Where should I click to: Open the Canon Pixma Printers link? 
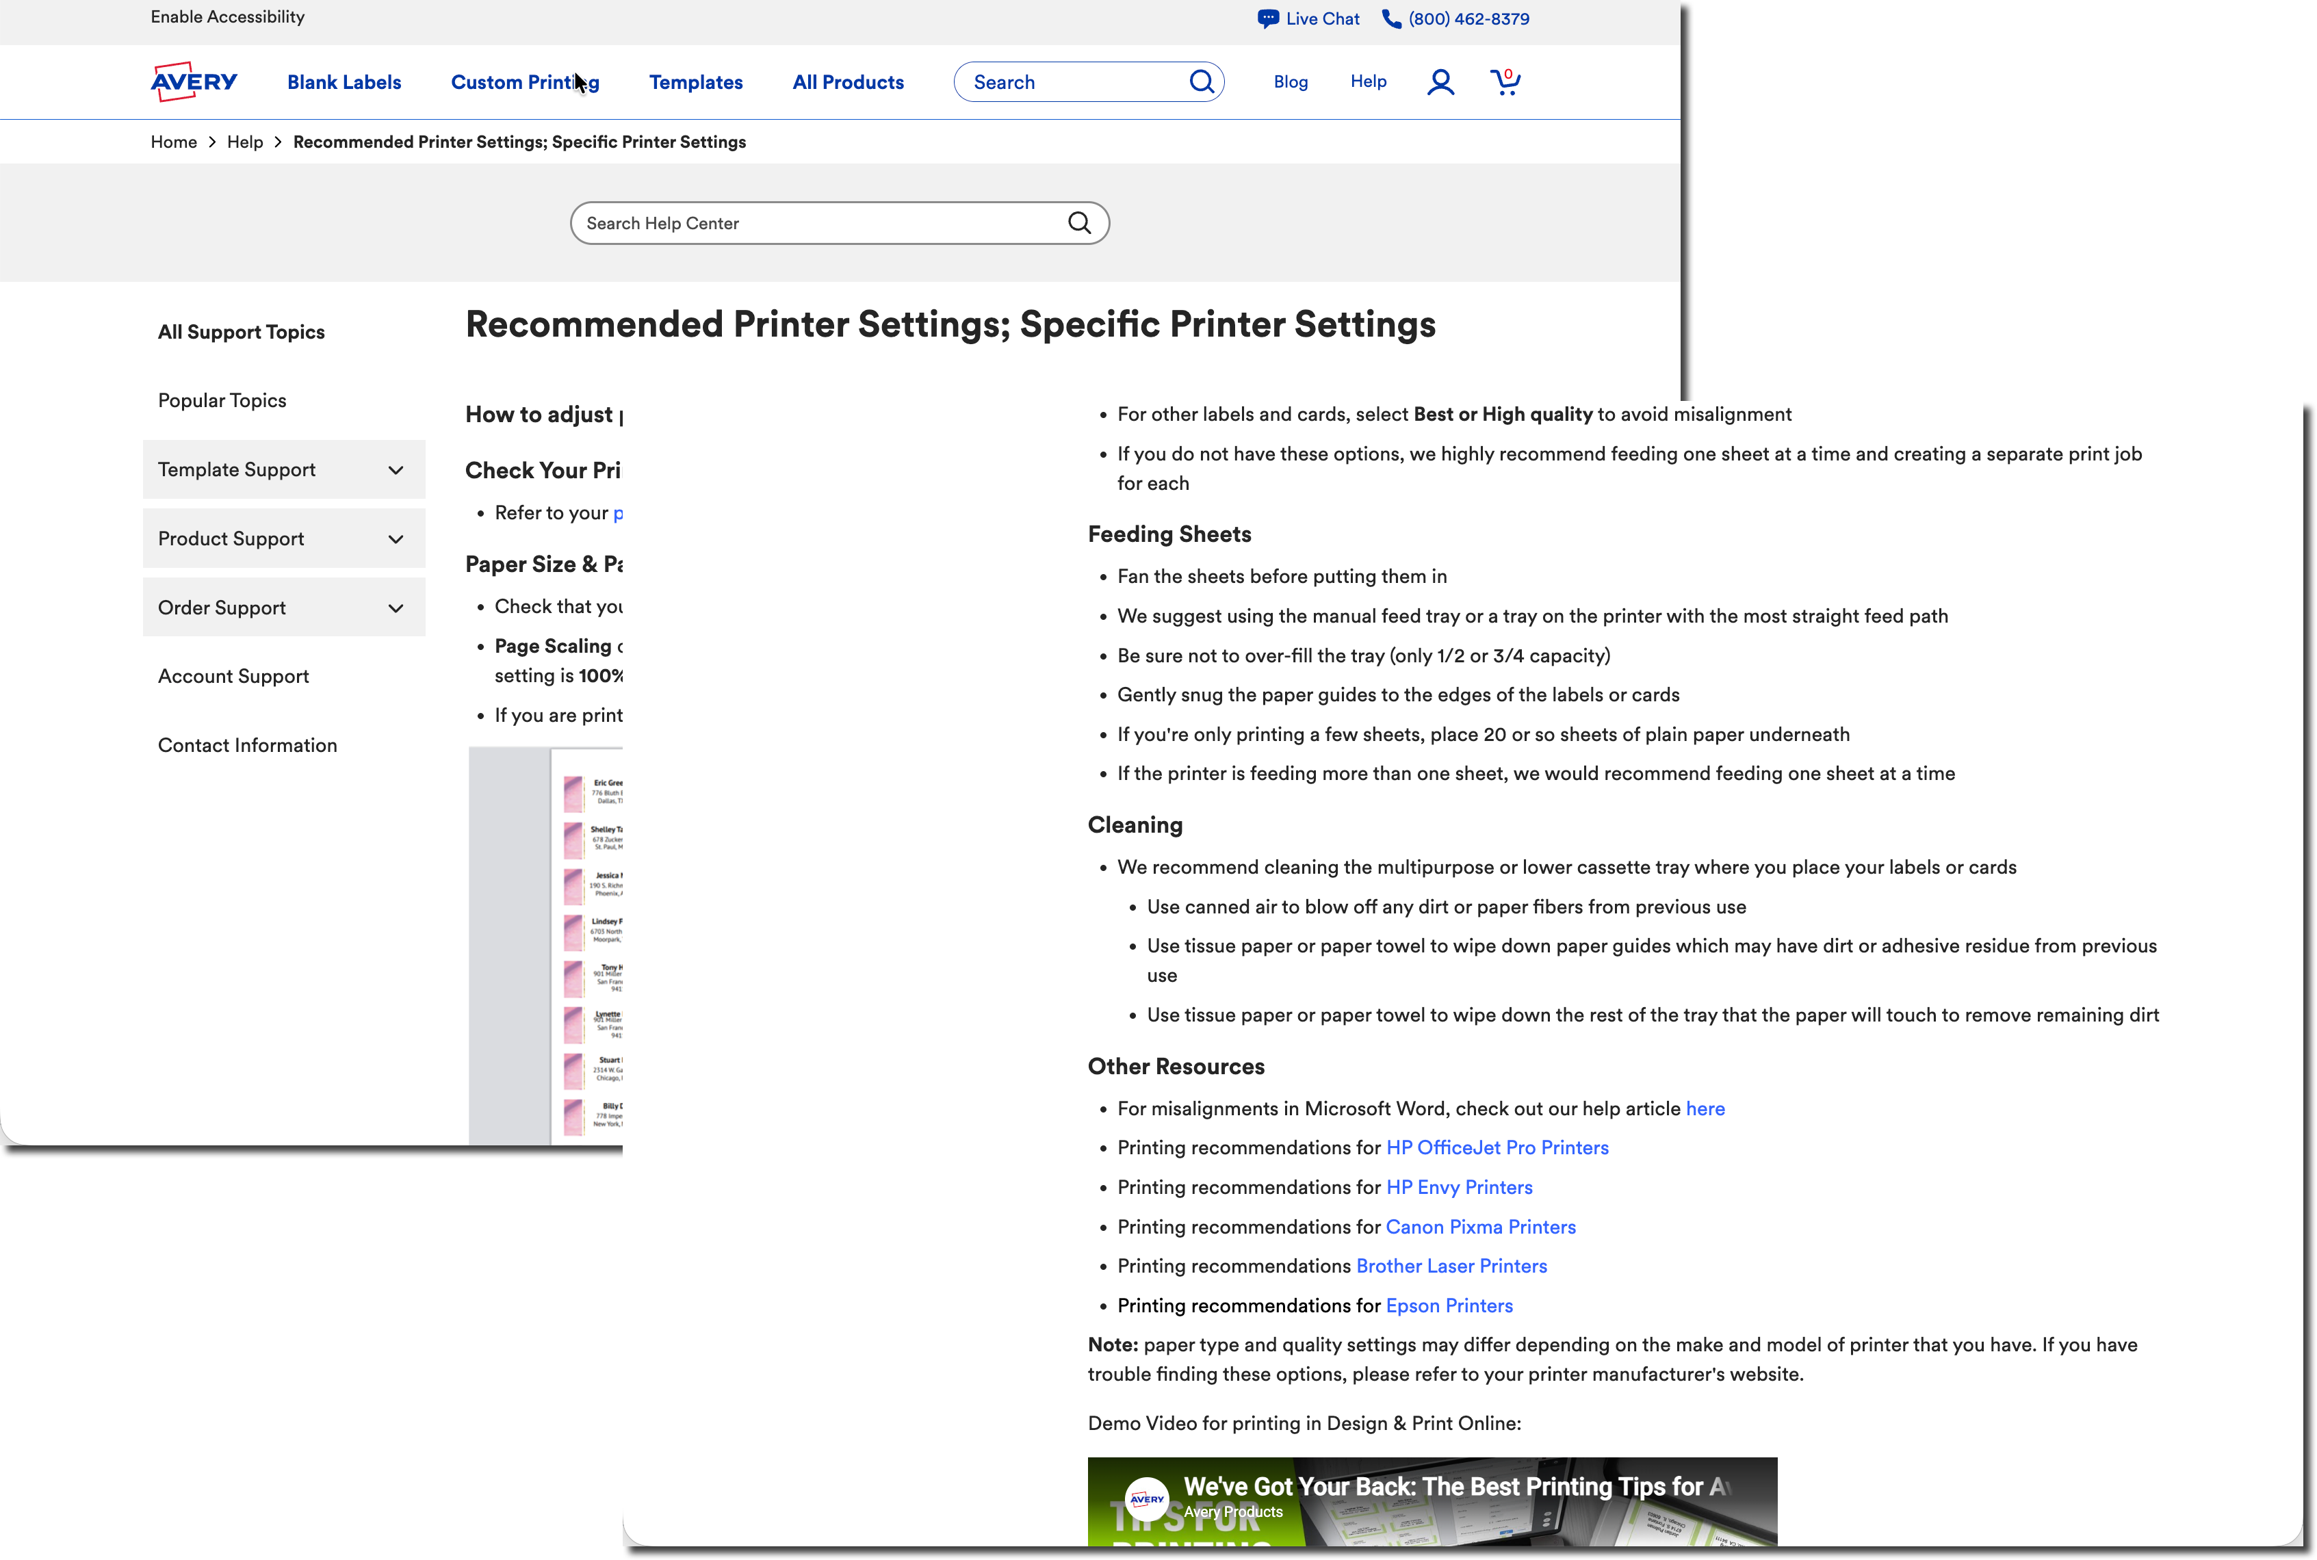click(1481, 1227)
